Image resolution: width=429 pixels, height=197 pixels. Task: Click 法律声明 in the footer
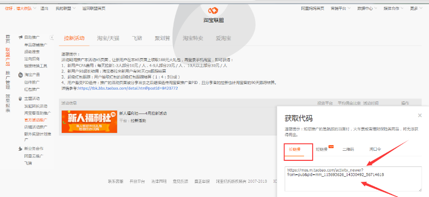pyautogui.click(x=159, y=181)
